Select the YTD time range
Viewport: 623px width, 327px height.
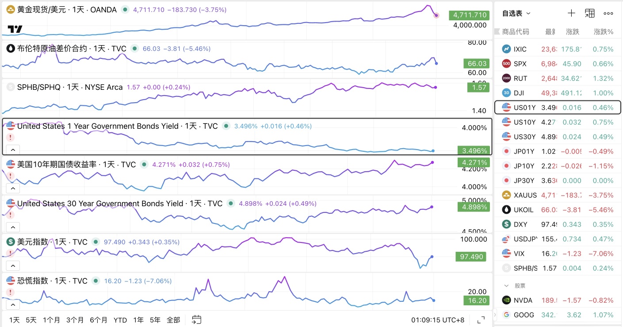click(120, 320)
